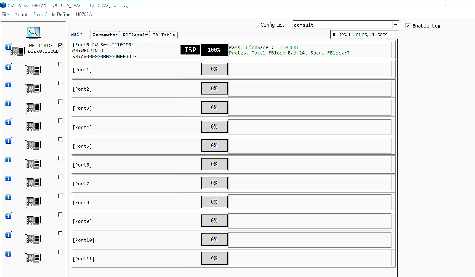The image size is (475, 277).
Task: Click the '[Port0]FW Rev:T1103F0L' text
Action: (103, 44)
